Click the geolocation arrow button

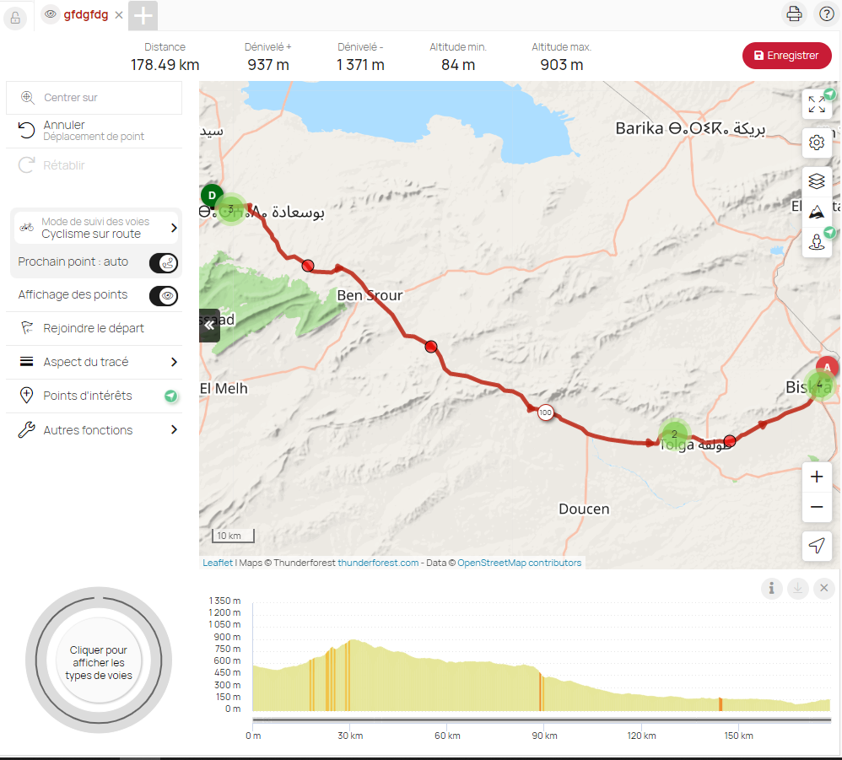[816, 546]
